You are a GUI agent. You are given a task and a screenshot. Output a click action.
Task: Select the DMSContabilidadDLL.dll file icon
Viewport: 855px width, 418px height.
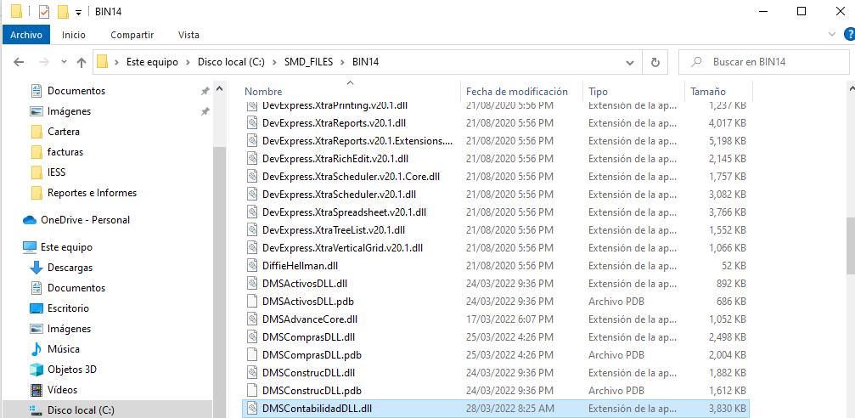coord(251,408)
